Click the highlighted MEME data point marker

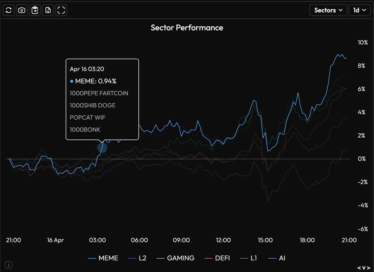(x=102, y=148)
